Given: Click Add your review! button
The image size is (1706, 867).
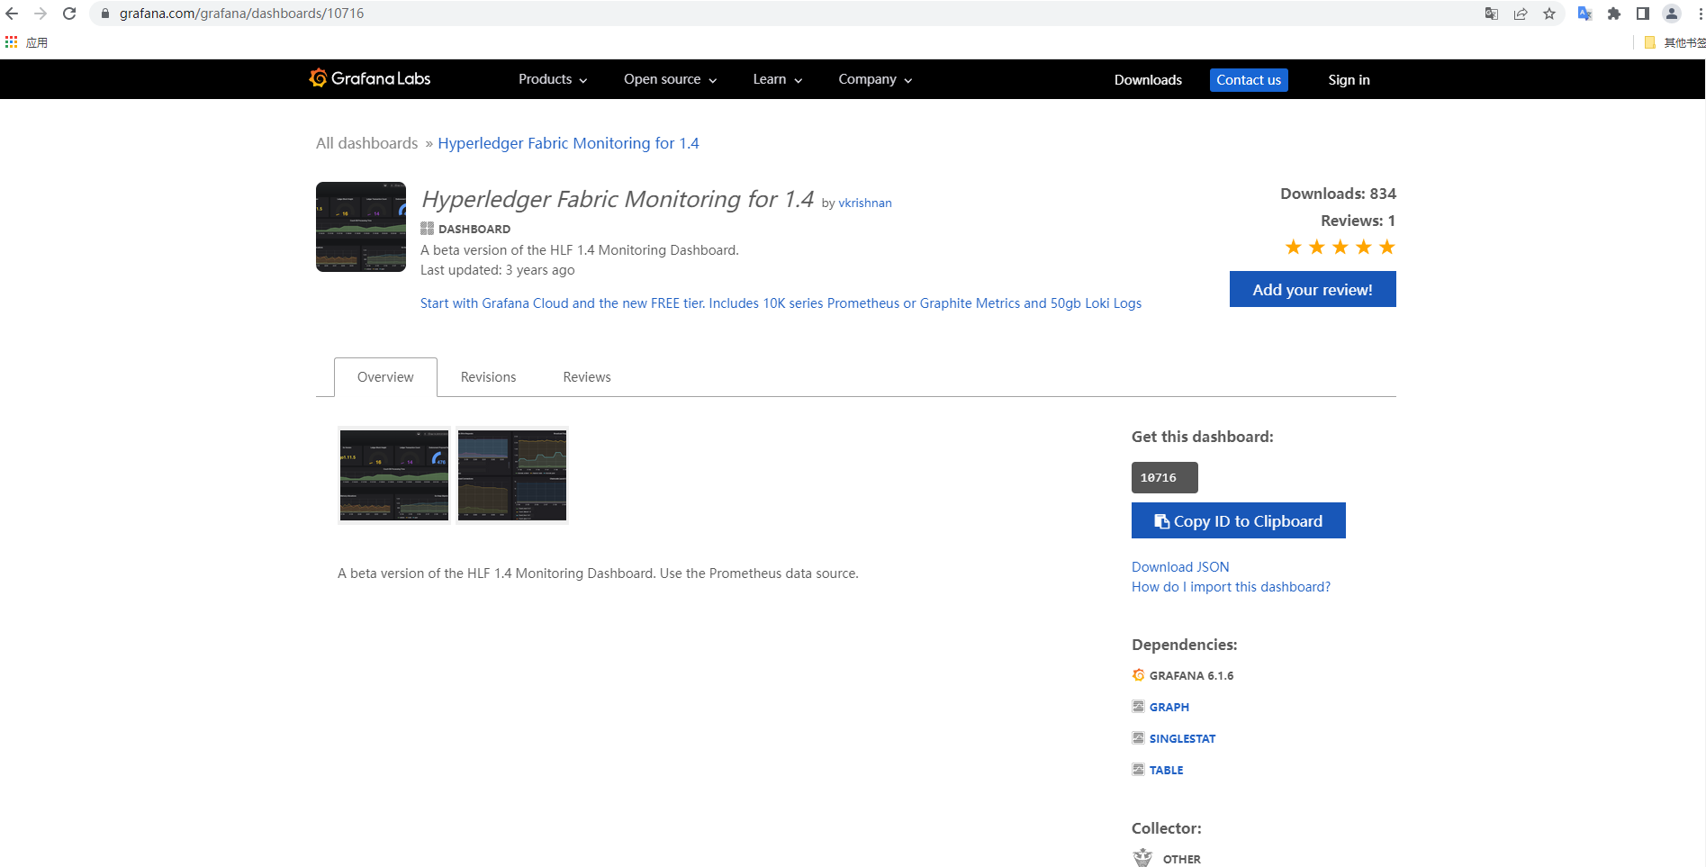Looking at the screenshot, I should click(x=1313, y=289).
